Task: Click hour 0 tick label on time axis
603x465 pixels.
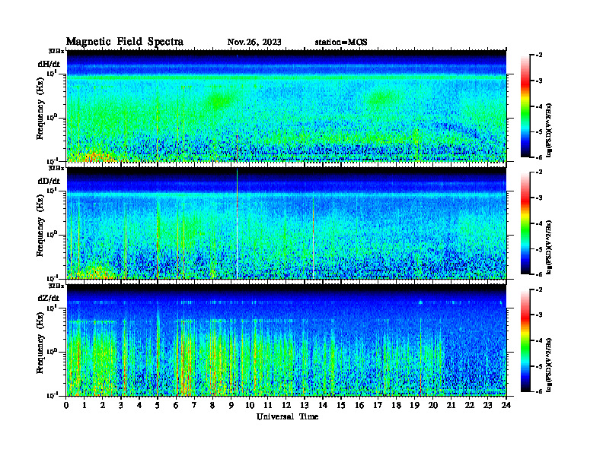Action: tap(66, 406)
